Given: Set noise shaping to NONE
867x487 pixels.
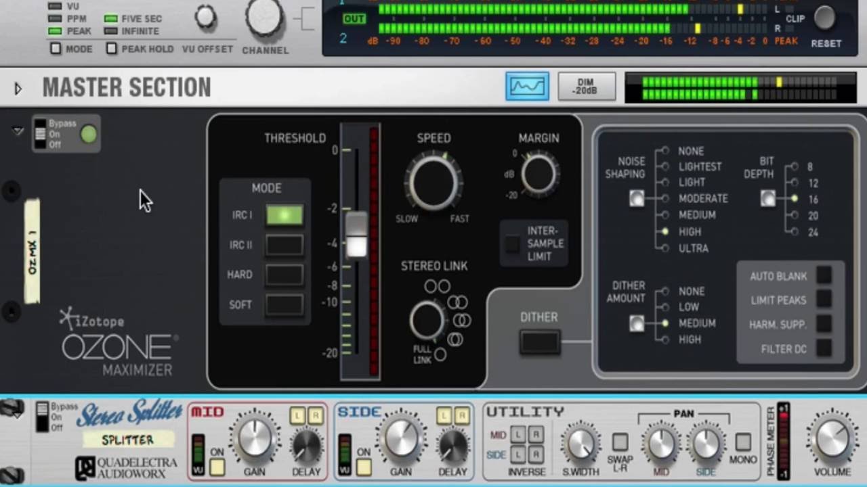Looking at the screenshot, I should (x=666, y=151).
